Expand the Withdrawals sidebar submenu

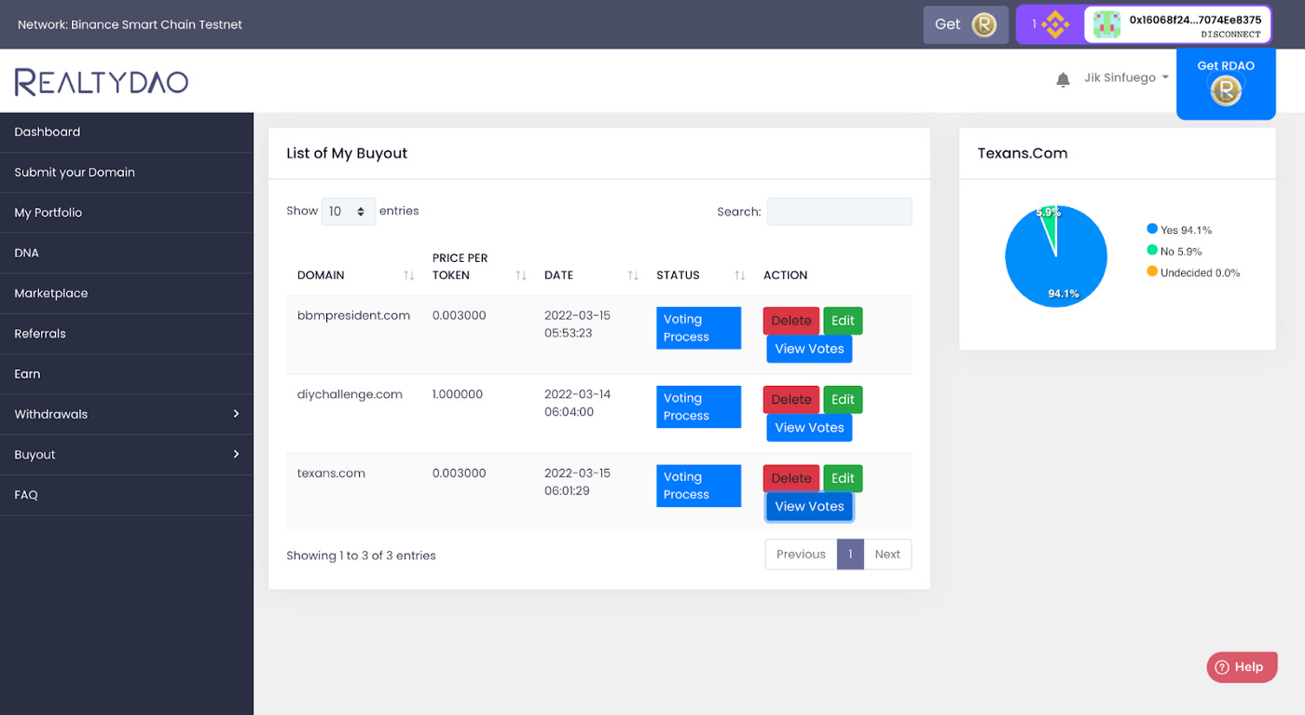(126, 414)
